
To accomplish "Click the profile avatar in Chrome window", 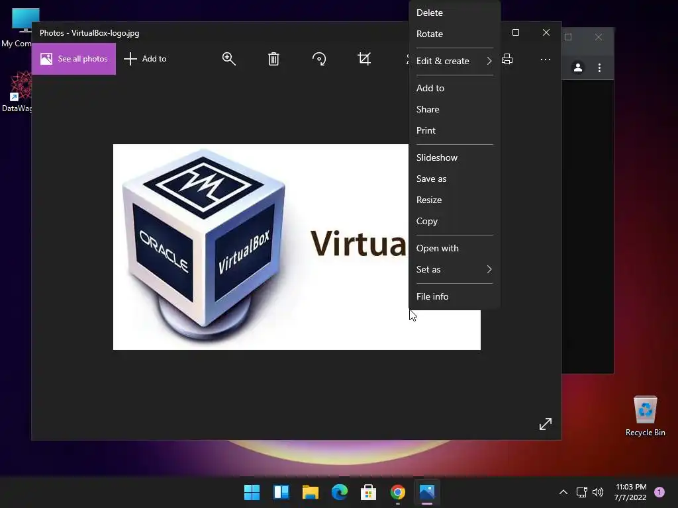I will click(x=578, y=68).
